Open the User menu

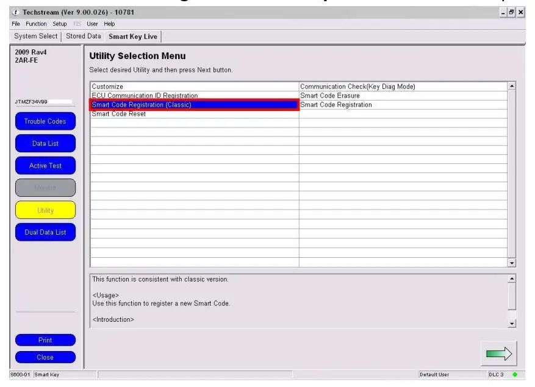92,24
